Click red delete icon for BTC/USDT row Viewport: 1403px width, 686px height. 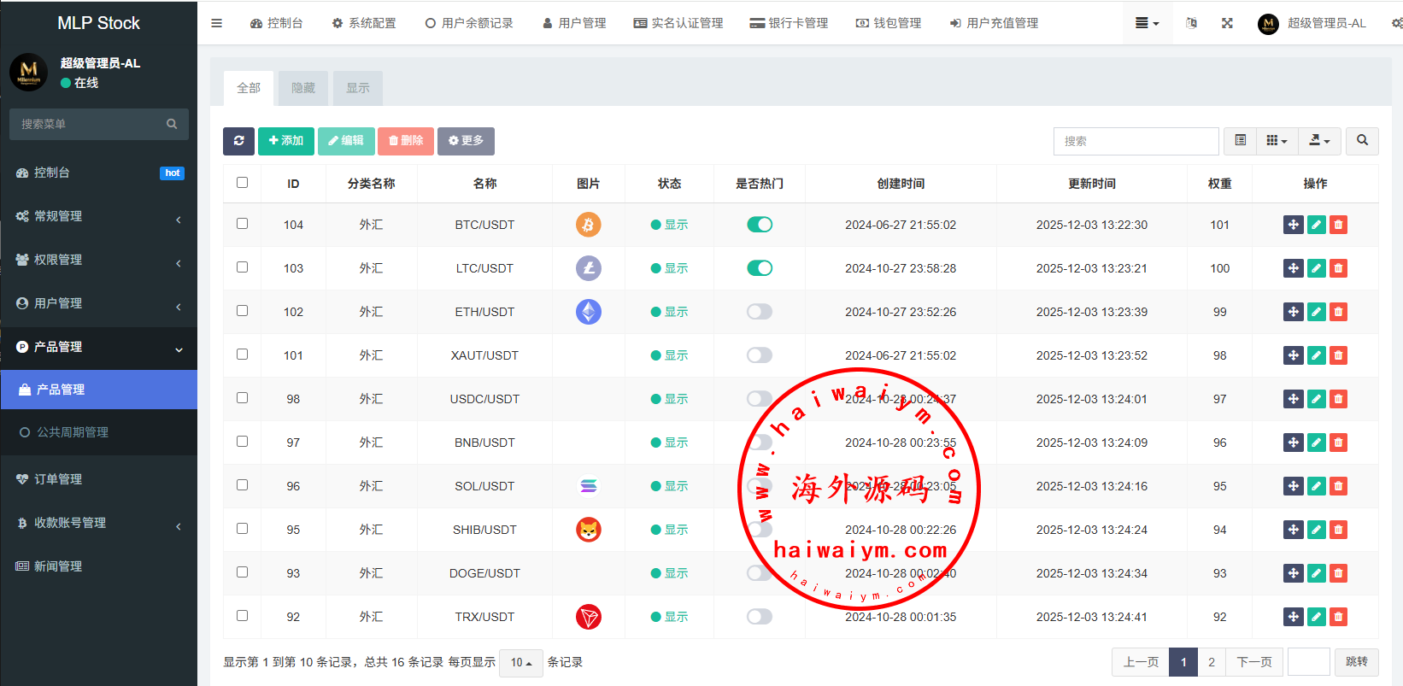coord(1338,225)
